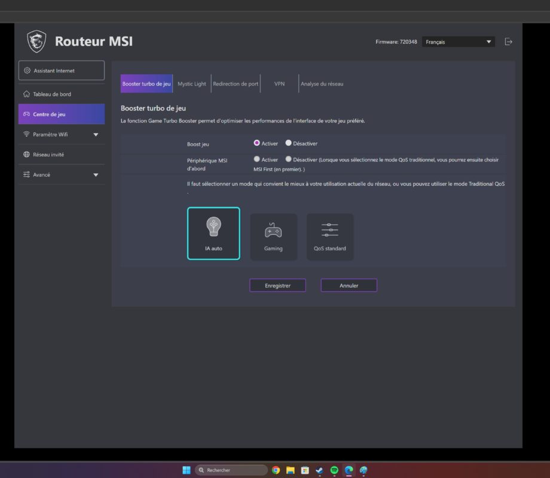Open the Français language dropdown
This screenshot has width=550, height=478.
point(458,42)
